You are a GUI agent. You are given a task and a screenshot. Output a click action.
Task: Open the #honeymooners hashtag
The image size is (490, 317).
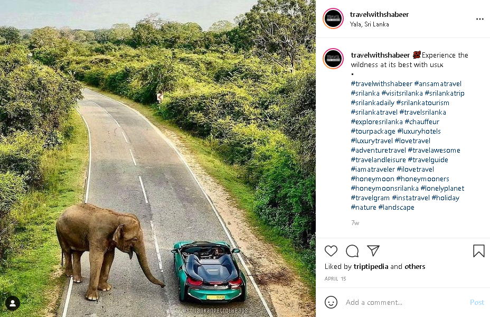[x=423, y=179]
